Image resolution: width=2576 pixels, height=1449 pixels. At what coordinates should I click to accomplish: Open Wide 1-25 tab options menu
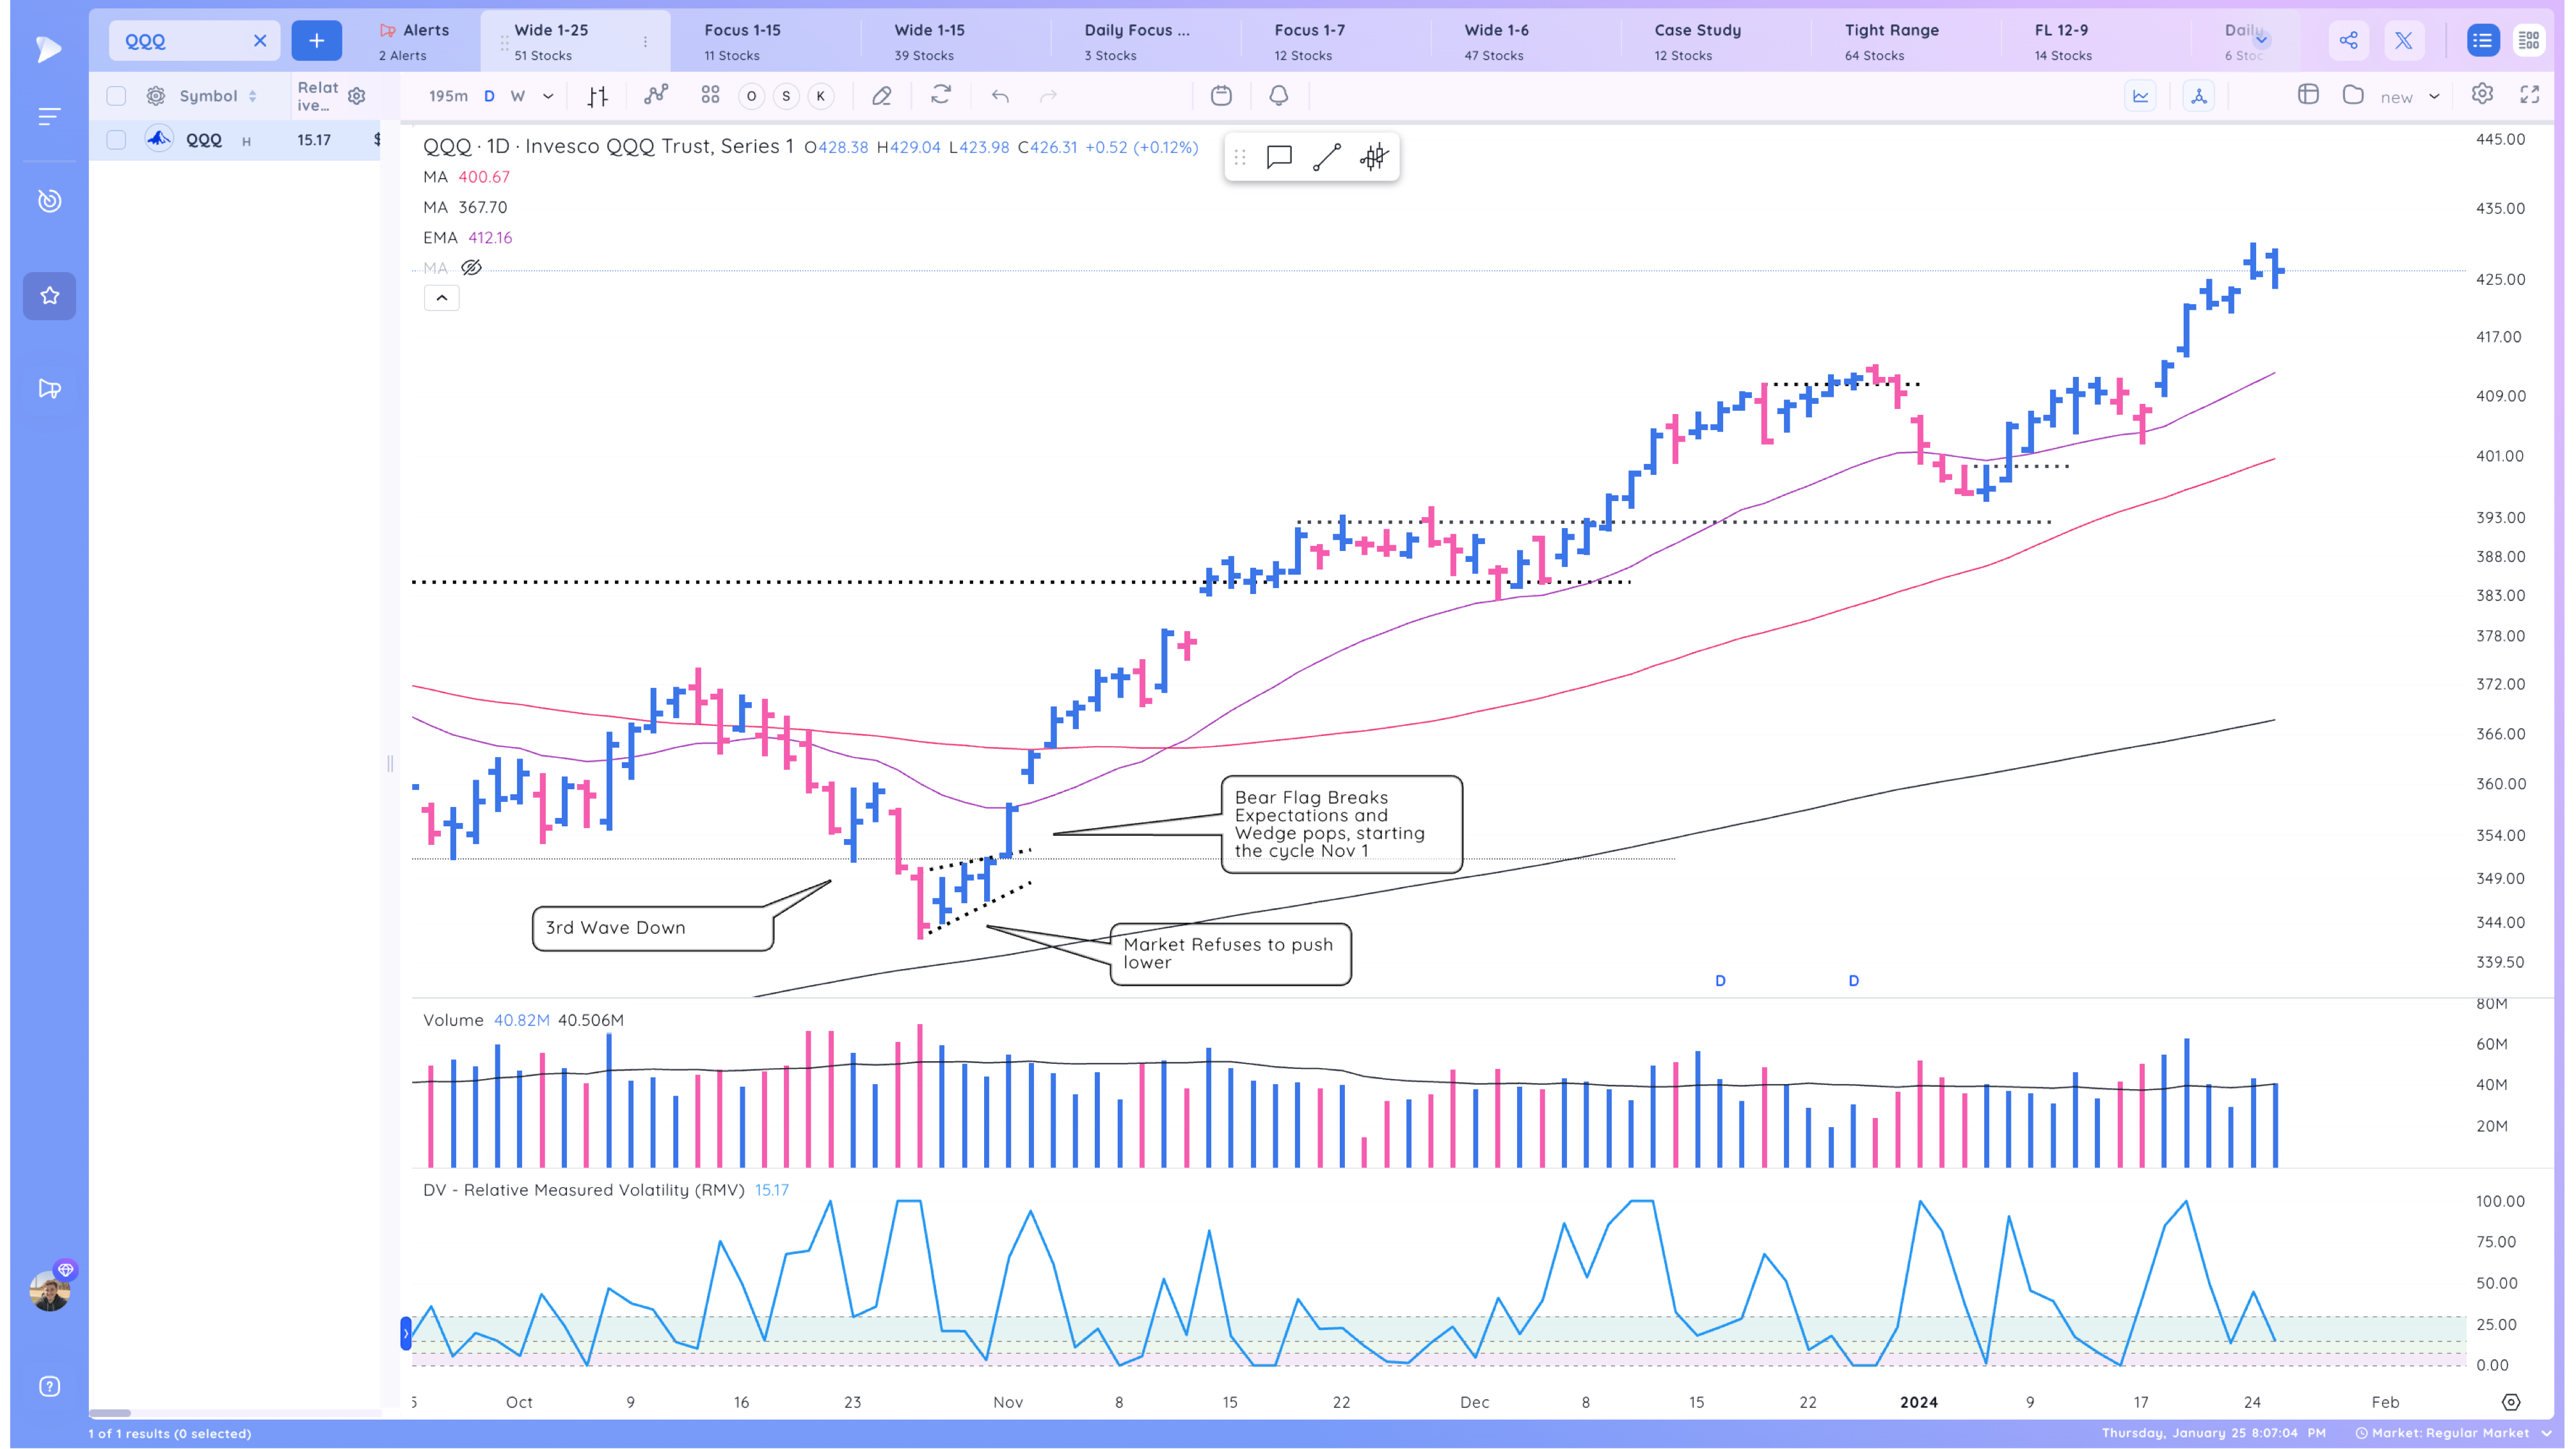tap(645, 42)
